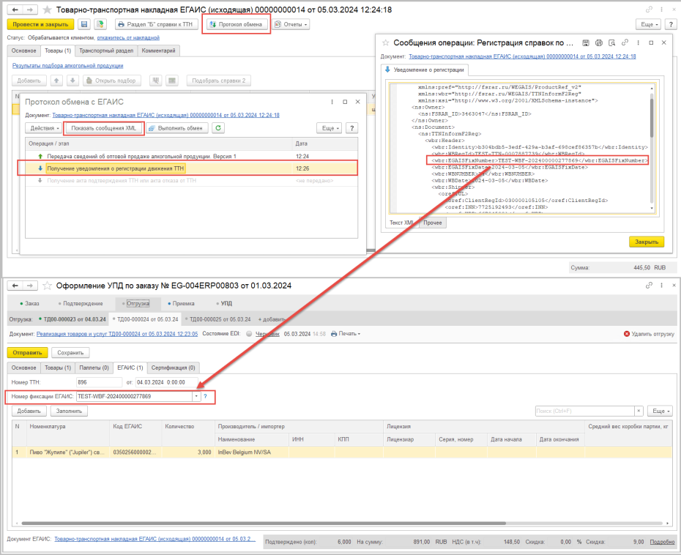Star the EGAIS waybill document as favorite
The height and width of the screenshot is (555, 681).
(x=47, y=10)
